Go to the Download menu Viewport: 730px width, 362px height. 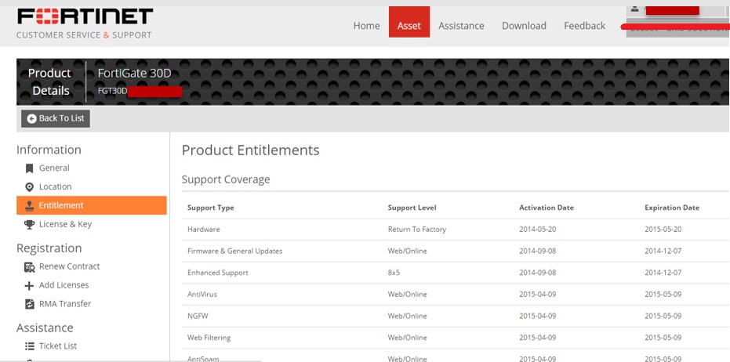click(x=524, y=26)
